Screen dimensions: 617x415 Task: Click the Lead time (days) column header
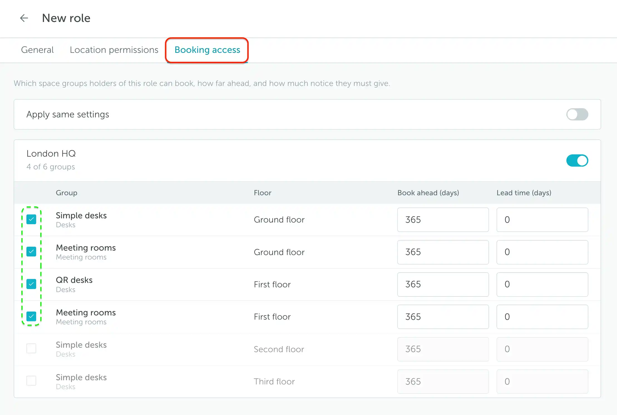coord(524,193)
